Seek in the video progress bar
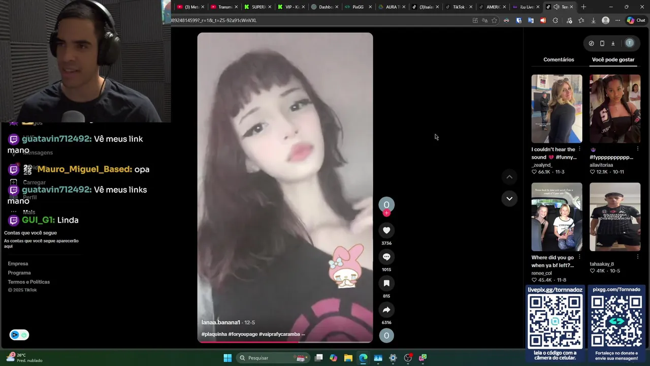Image resolution: width=650 pixels, height=366 pixels. click(x=285, y=342)
